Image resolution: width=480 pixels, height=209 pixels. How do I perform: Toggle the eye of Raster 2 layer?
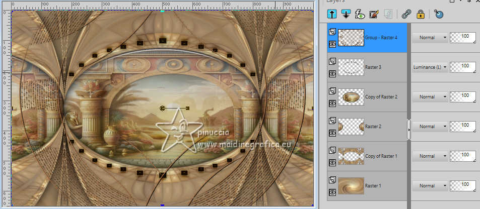(332, 133)
